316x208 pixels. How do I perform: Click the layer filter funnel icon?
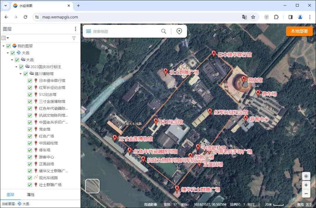(74, 38)
